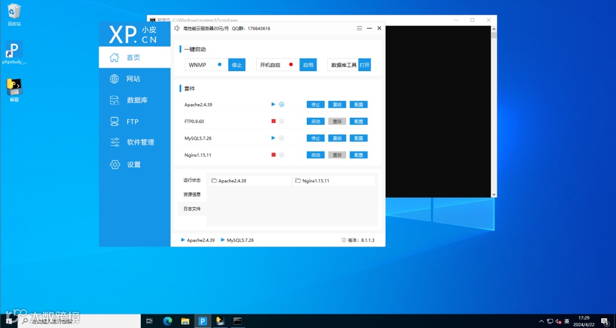Launch Microsoft Edge from the taskbar
Screen dimensions: 616x328
tap(168, 321)
